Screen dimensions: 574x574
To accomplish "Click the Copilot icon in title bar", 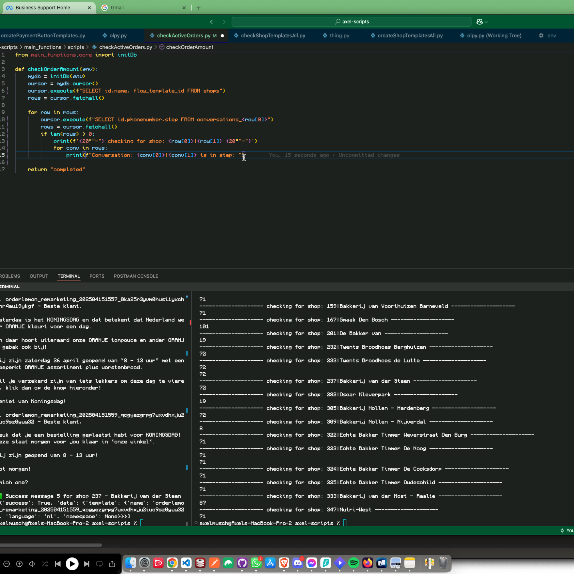I will (479, 22).
